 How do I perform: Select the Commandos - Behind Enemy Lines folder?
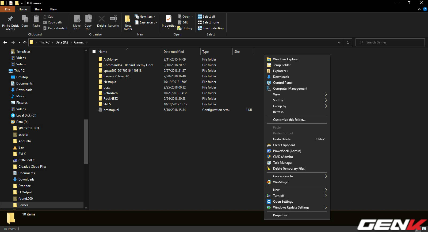(128, 65)
